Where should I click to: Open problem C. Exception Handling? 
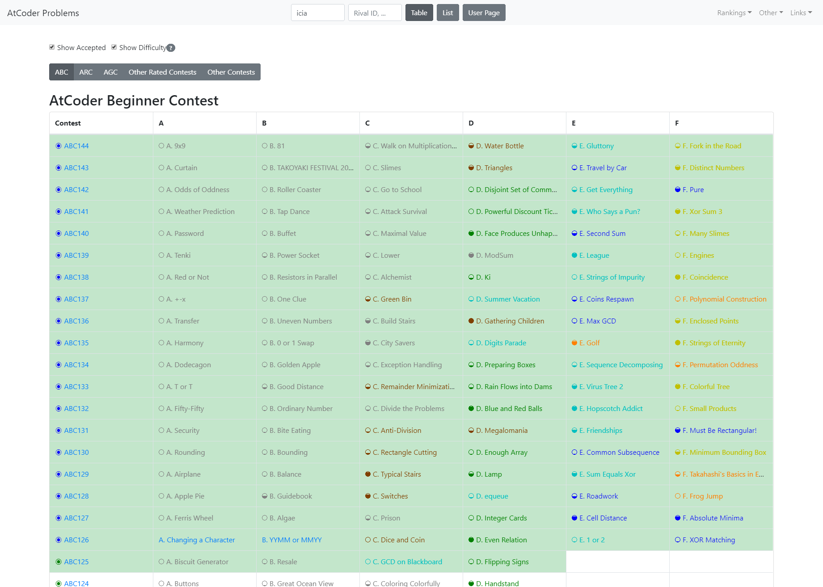[x=407, y=365]
